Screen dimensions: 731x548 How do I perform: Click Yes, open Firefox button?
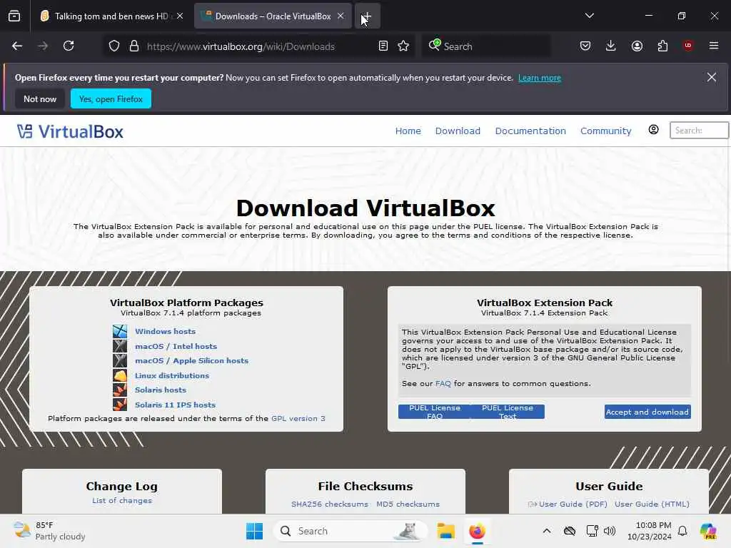(x=111, y=98)
